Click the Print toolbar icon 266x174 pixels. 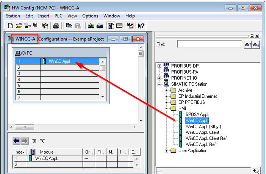click(x=56, y=26)
